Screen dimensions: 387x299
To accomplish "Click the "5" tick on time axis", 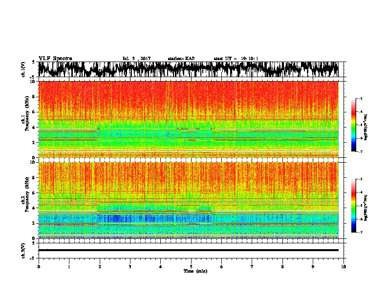I will pyautogui.click(x=191, y=267).
